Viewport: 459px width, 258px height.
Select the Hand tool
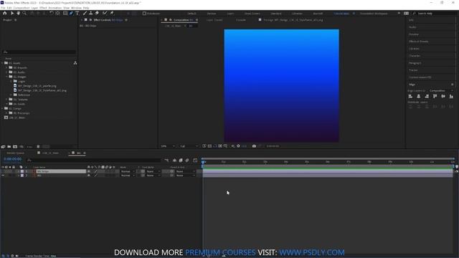click(18, 13)
